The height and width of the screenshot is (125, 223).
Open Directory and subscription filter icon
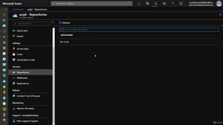coord(148,3)
